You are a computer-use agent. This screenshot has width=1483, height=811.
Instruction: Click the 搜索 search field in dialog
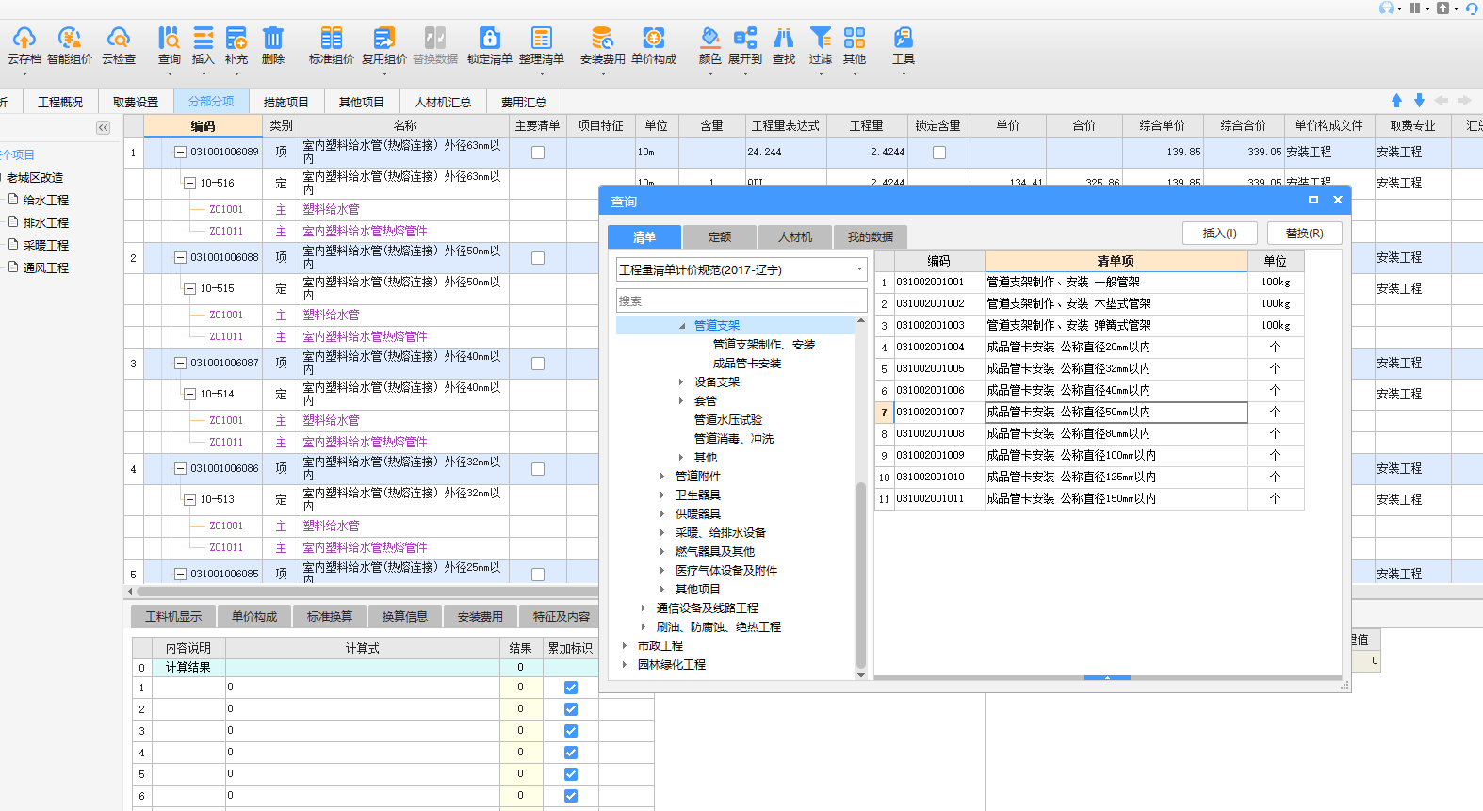(x=741, y=300)
